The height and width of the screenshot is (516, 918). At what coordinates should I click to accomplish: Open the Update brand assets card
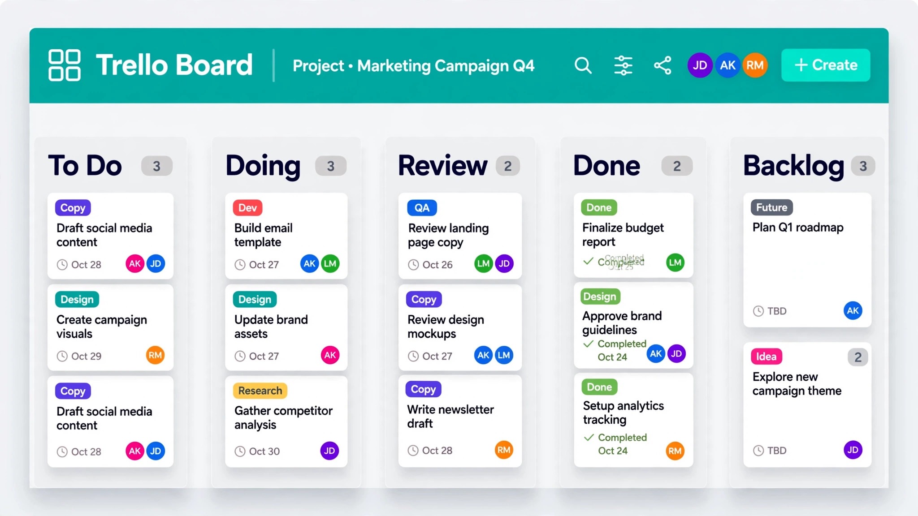pyautogui.click(x=286, y=327)
